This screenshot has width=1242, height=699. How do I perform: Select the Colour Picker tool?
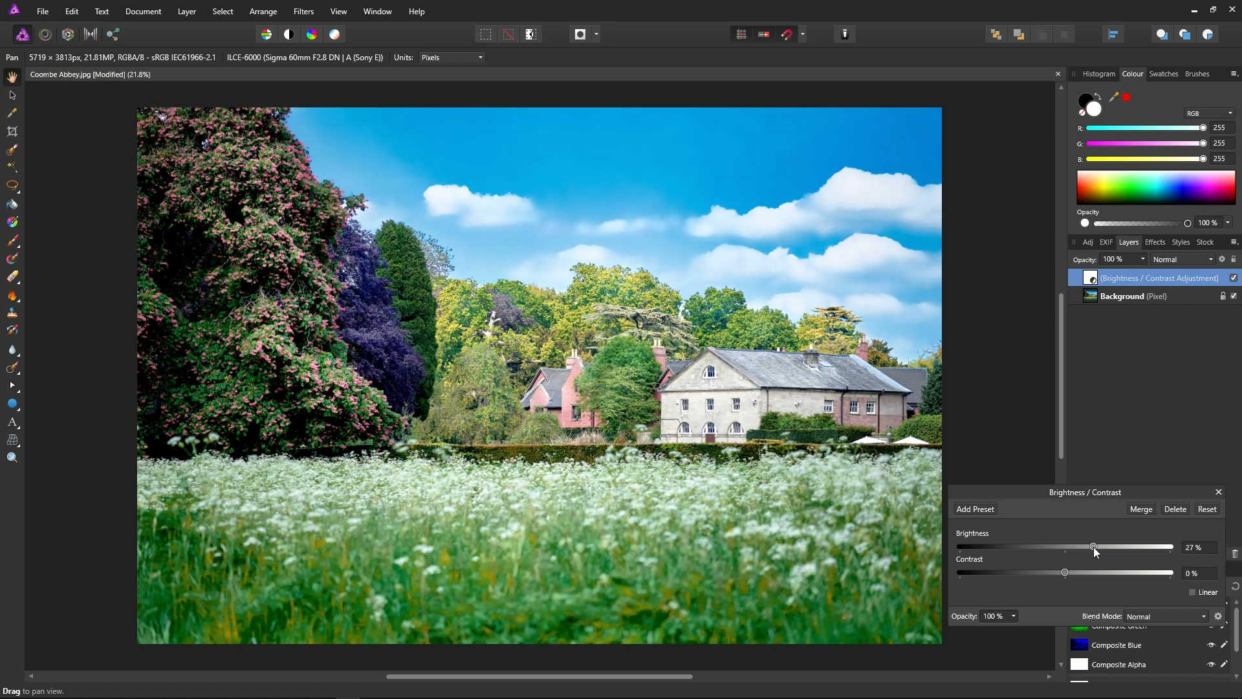pos(12,113)
